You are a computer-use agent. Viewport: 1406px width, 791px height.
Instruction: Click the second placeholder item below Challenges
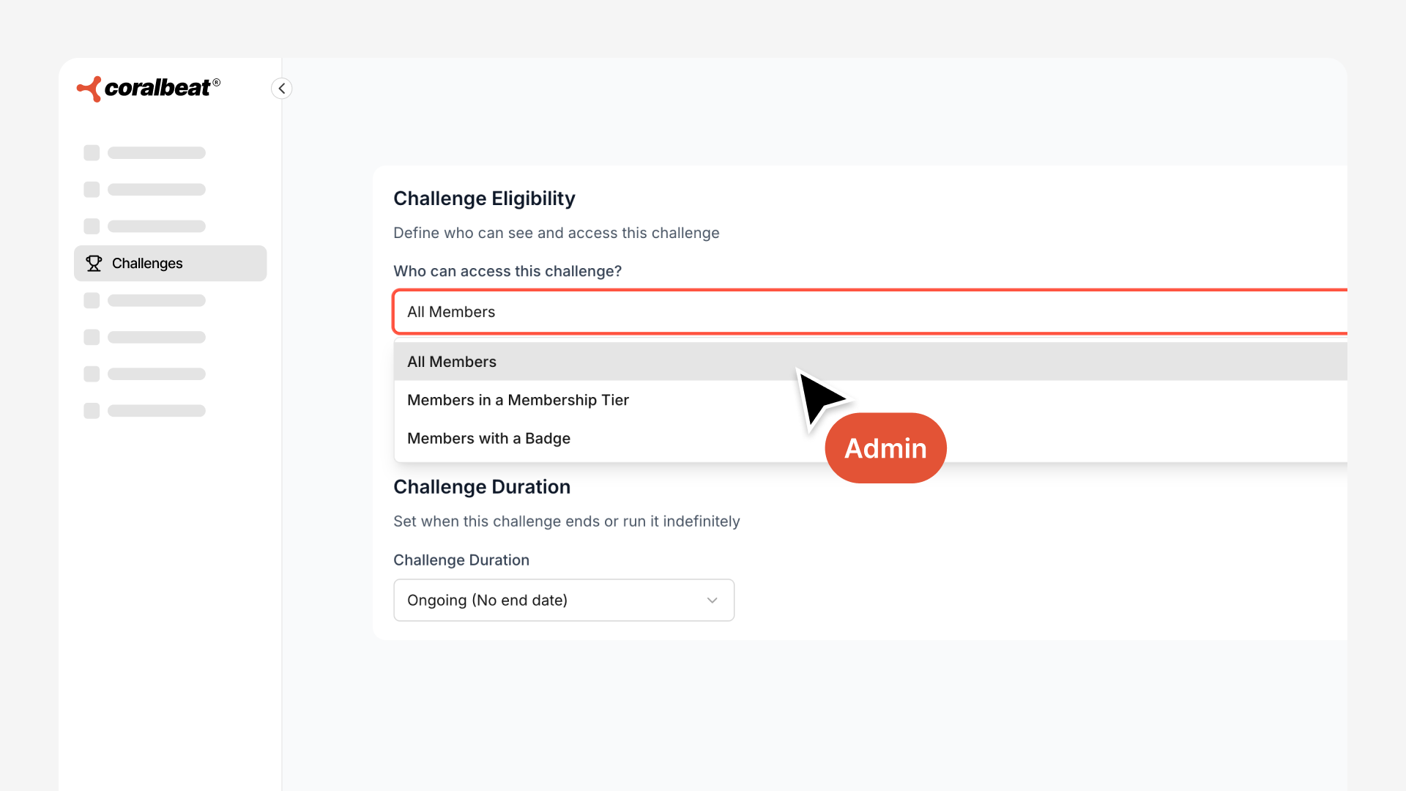[145, 338]
